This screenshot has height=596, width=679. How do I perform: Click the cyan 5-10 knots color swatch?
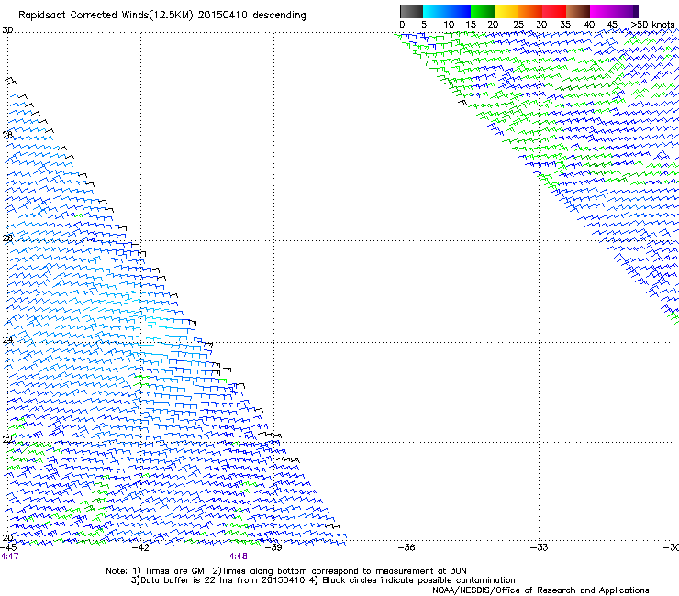435,11
